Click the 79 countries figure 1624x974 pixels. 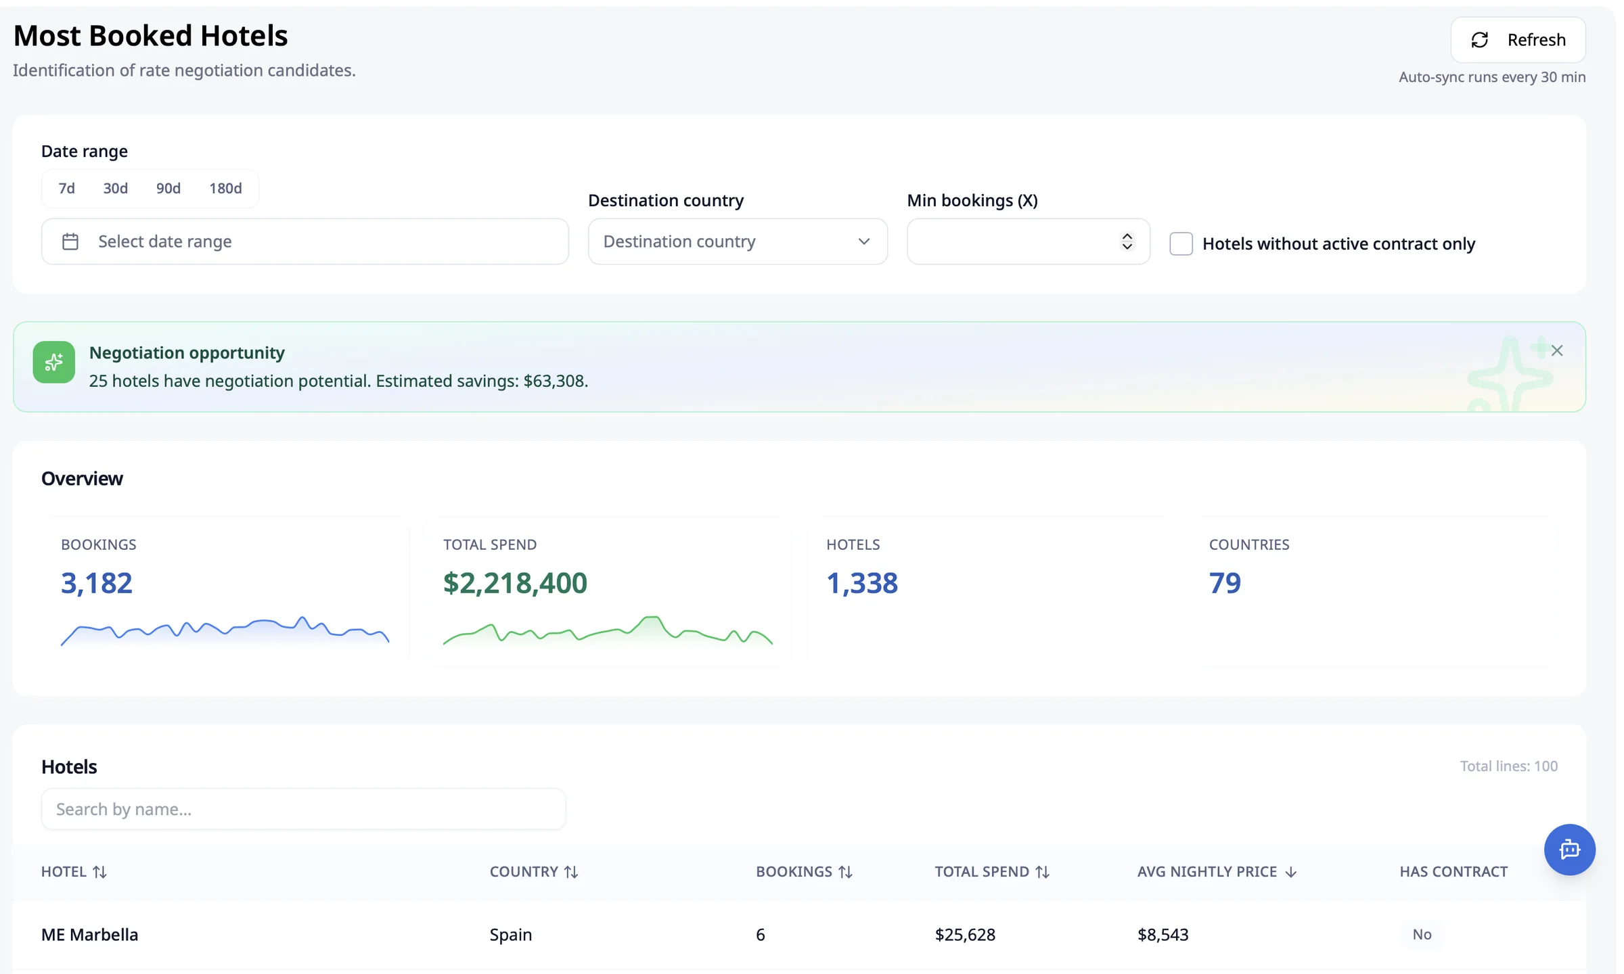[x=1225, y=583]
